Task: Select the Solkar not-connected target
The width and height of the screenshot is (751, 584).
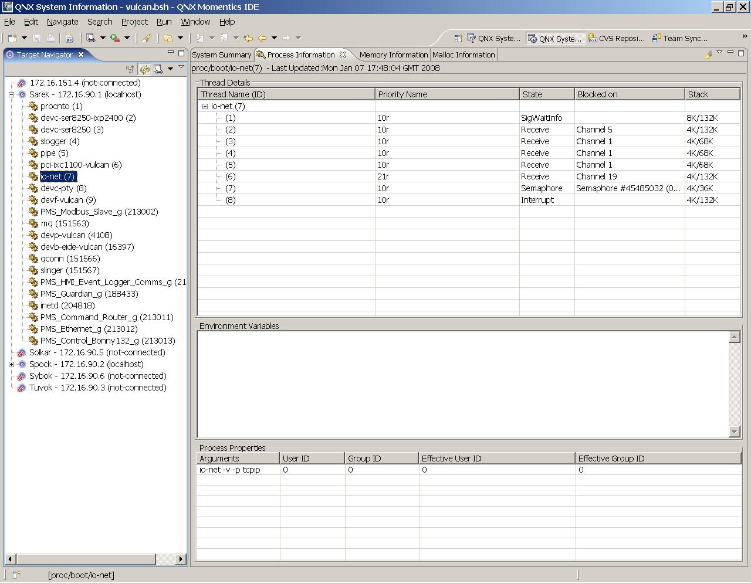Action: (x=97, y=352)
